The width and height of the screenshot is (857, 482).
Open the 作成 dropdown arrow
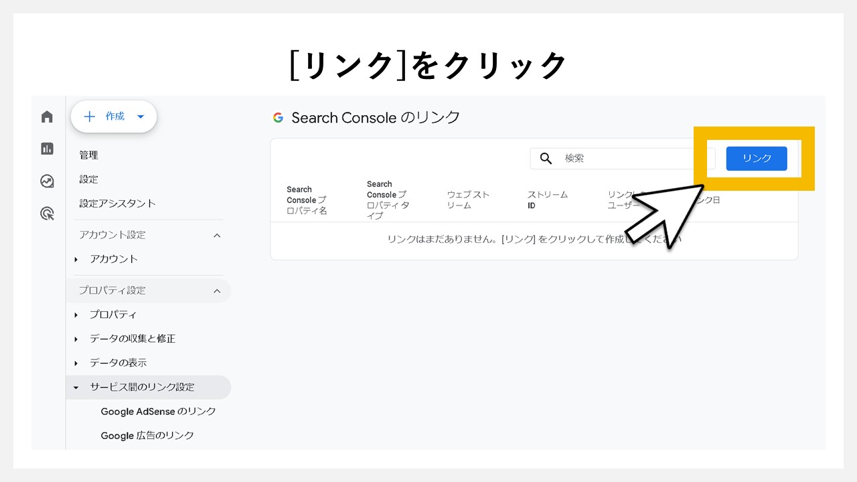tap(141, 116)
